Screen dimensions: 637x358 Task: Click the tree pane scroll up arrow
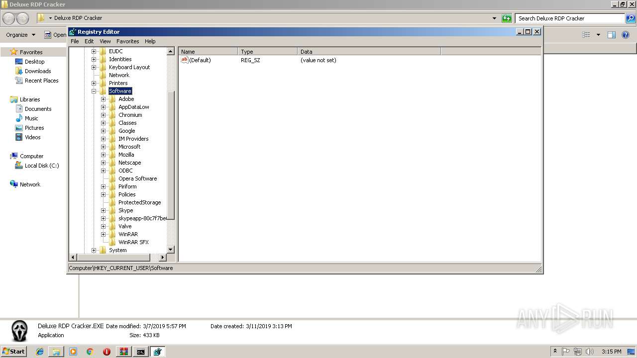(171, 51)
